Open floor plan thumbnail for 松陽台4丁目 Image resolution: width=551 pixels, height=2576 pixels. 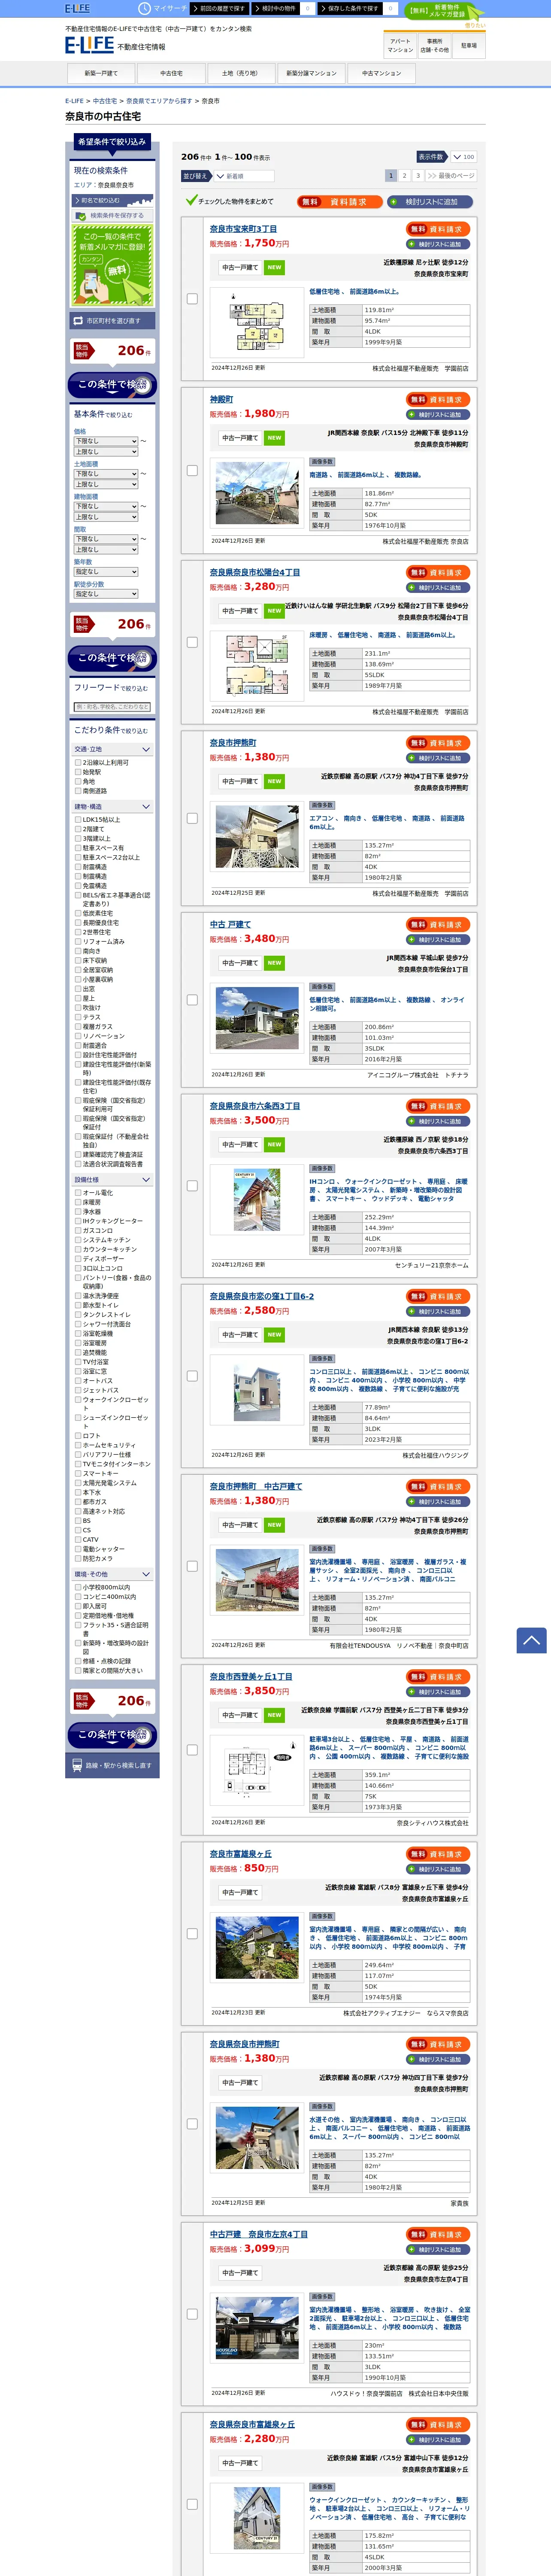[257, 666]
